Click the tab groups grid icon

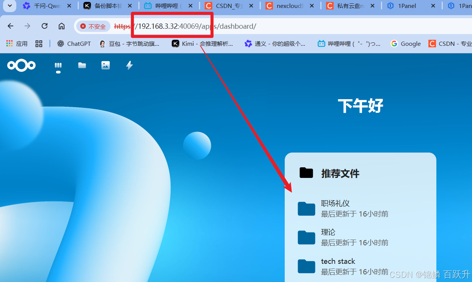[39, 44]
